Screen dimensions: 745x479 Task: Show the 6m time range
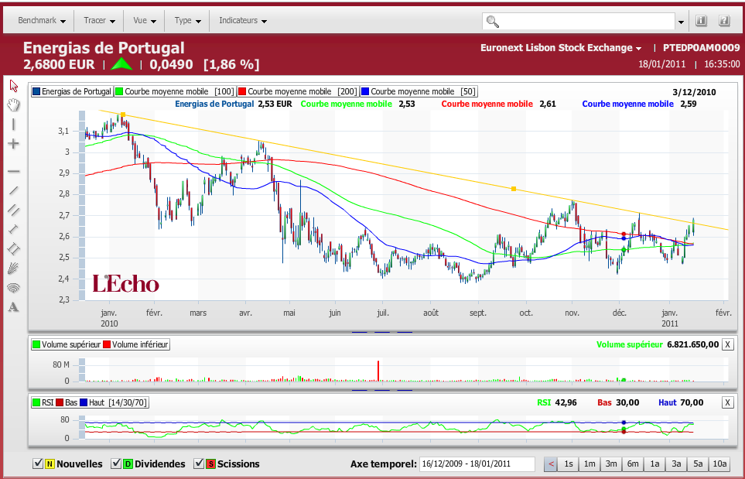633,464
